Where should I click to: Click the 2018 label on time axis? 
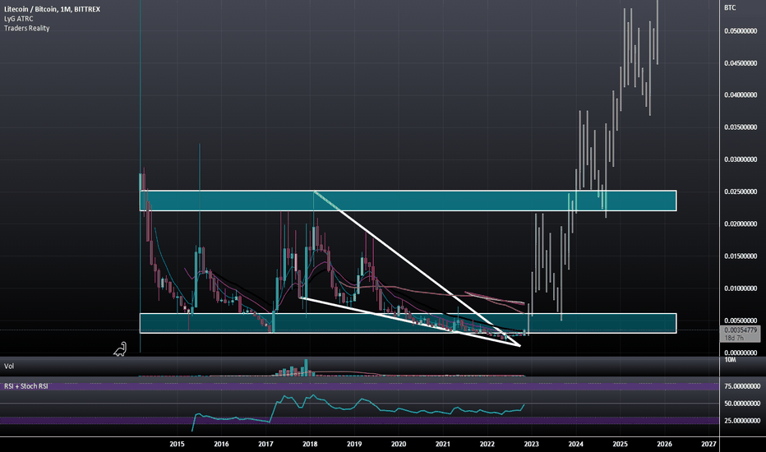[x=310, y=444]
